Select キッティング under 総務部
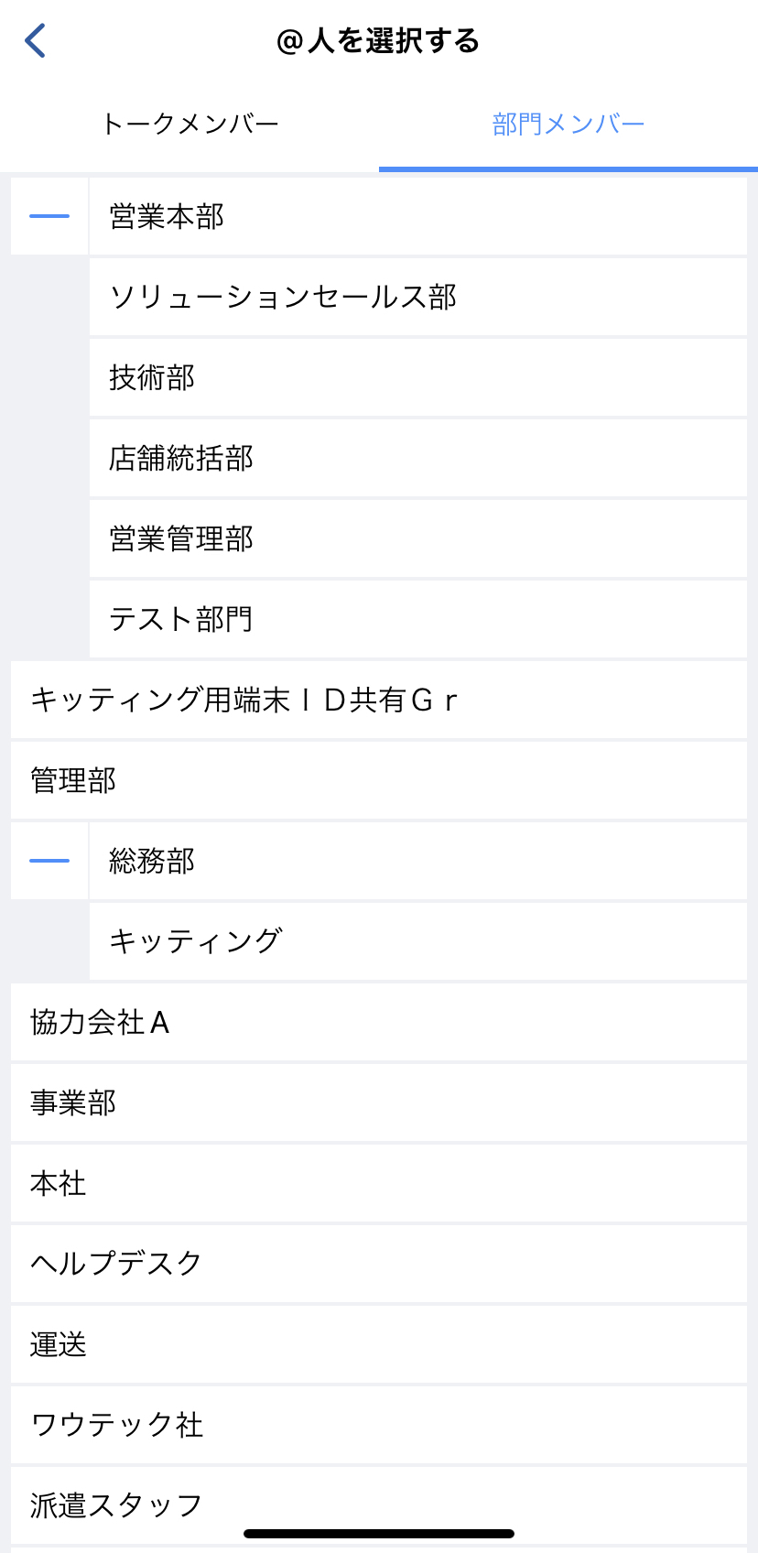This screenshot has height=1553, width=758. pyautogui.click(x=417, y=941)
